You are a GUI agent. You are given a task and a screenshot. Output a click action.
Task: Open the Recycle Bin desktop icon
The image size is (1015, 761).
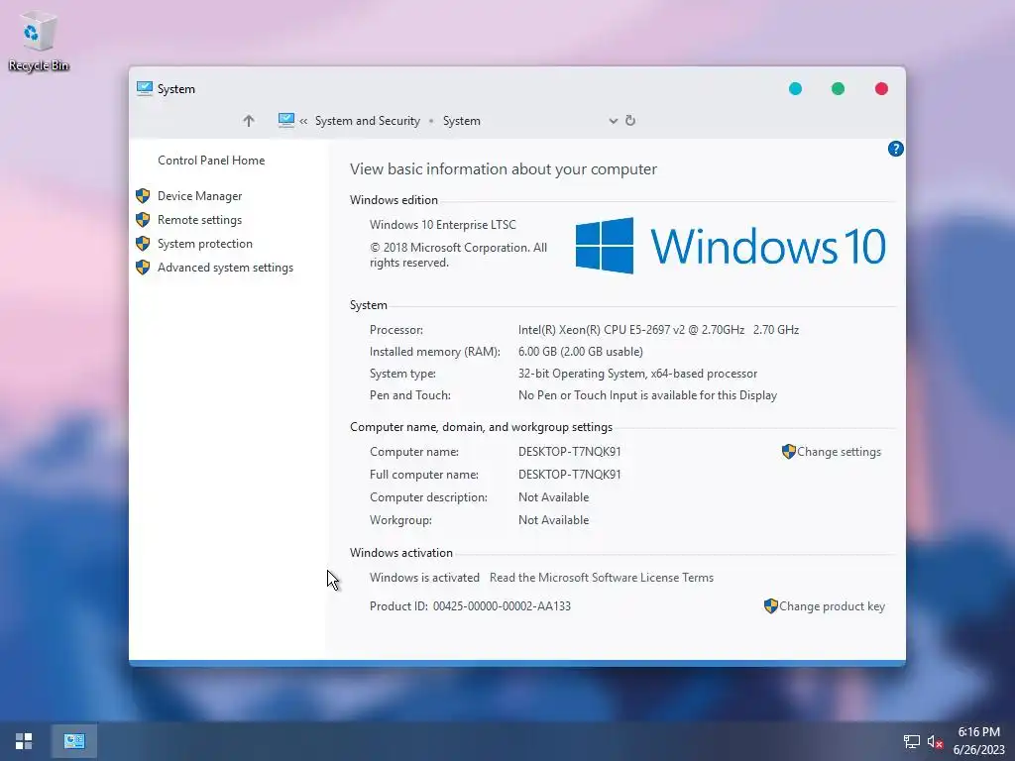[39, 41]
